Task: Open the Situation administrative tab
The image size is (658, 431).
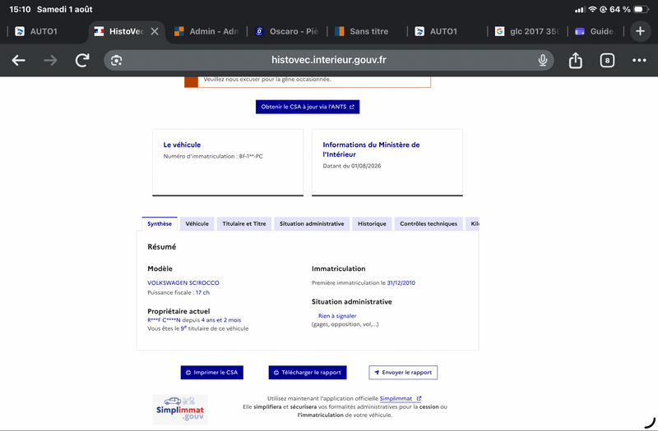Action: pyautogui.click(x=312, y=223)
